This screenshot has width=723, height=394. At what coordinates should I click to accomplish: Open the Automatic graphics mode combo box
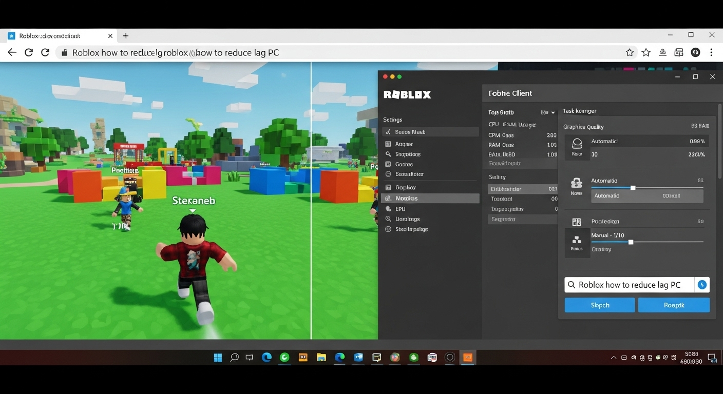(647, 195)
